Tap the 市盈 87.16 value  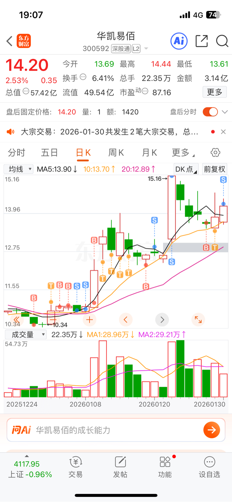pos(162,92)
